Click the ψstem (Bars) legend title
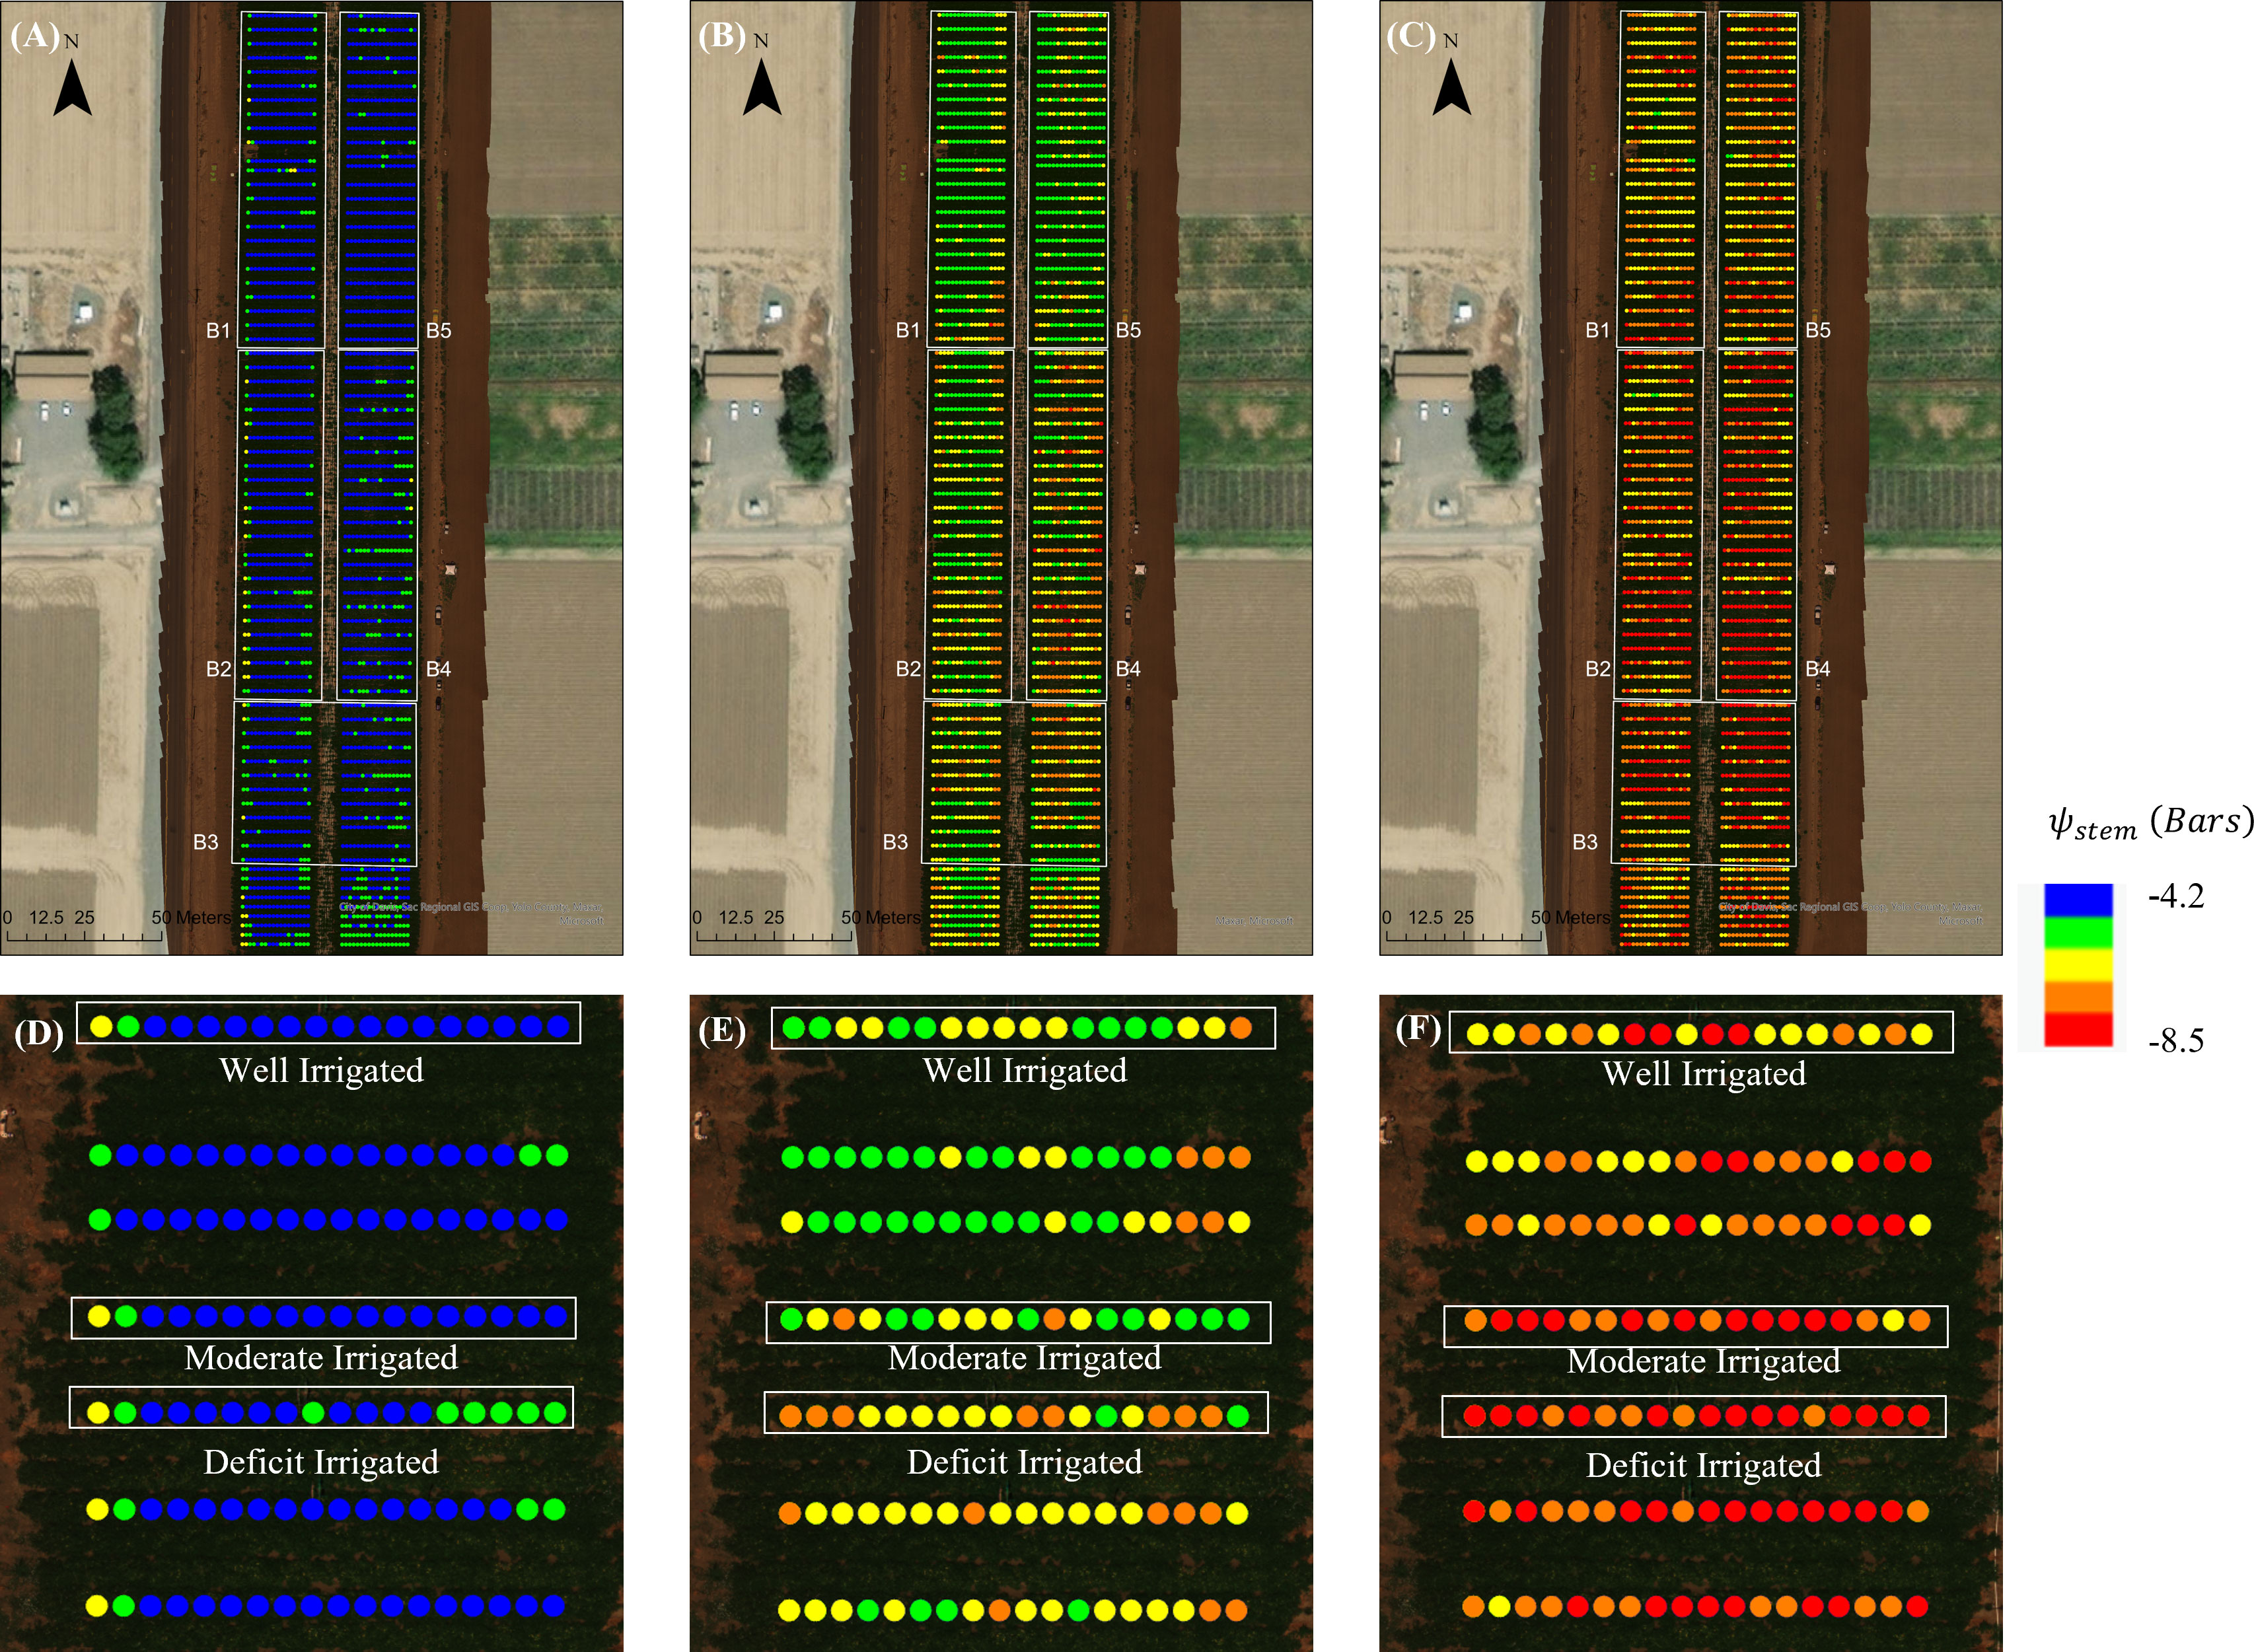2254x1652 pixels. [x=2150, y=823]
